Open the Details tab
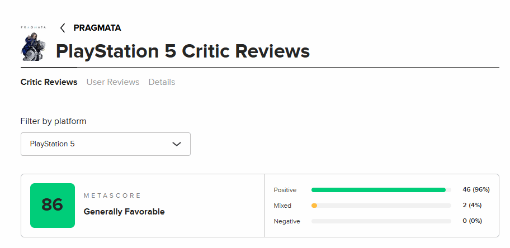 162,82
